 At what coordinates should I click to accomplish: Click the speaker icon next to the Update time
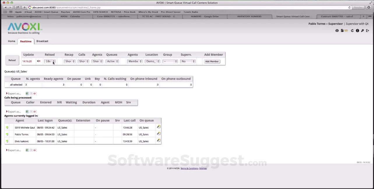tap(38, 61)
